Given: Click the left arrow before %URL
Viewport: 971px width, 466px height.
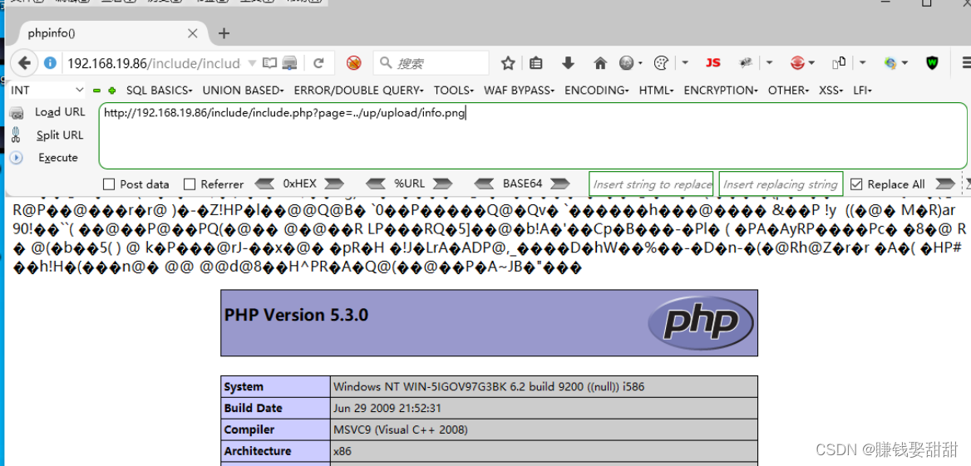Looking at the screenshot, I should [x=376, y=184].
